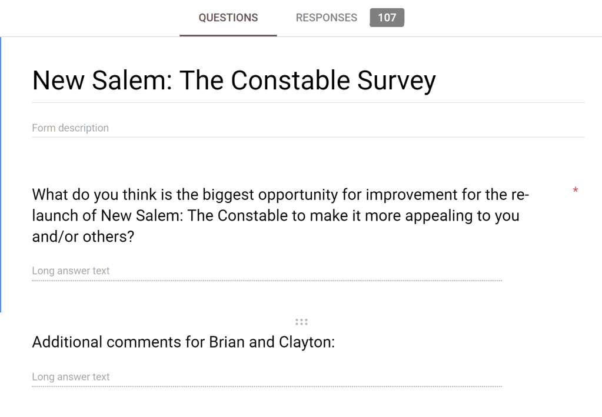
Task: Edit the form title New Salem: The Constable Survey
Action: click(234, 81)
